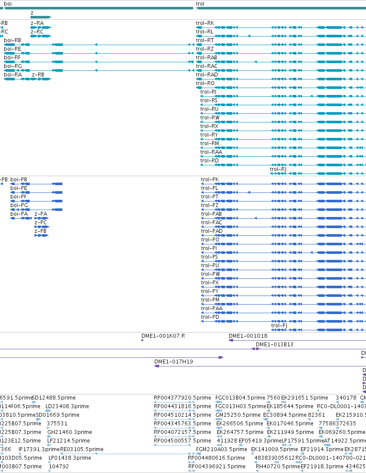Select protein trol-PJ
Viewport: 366px width, 473px height.
point(319,330)
